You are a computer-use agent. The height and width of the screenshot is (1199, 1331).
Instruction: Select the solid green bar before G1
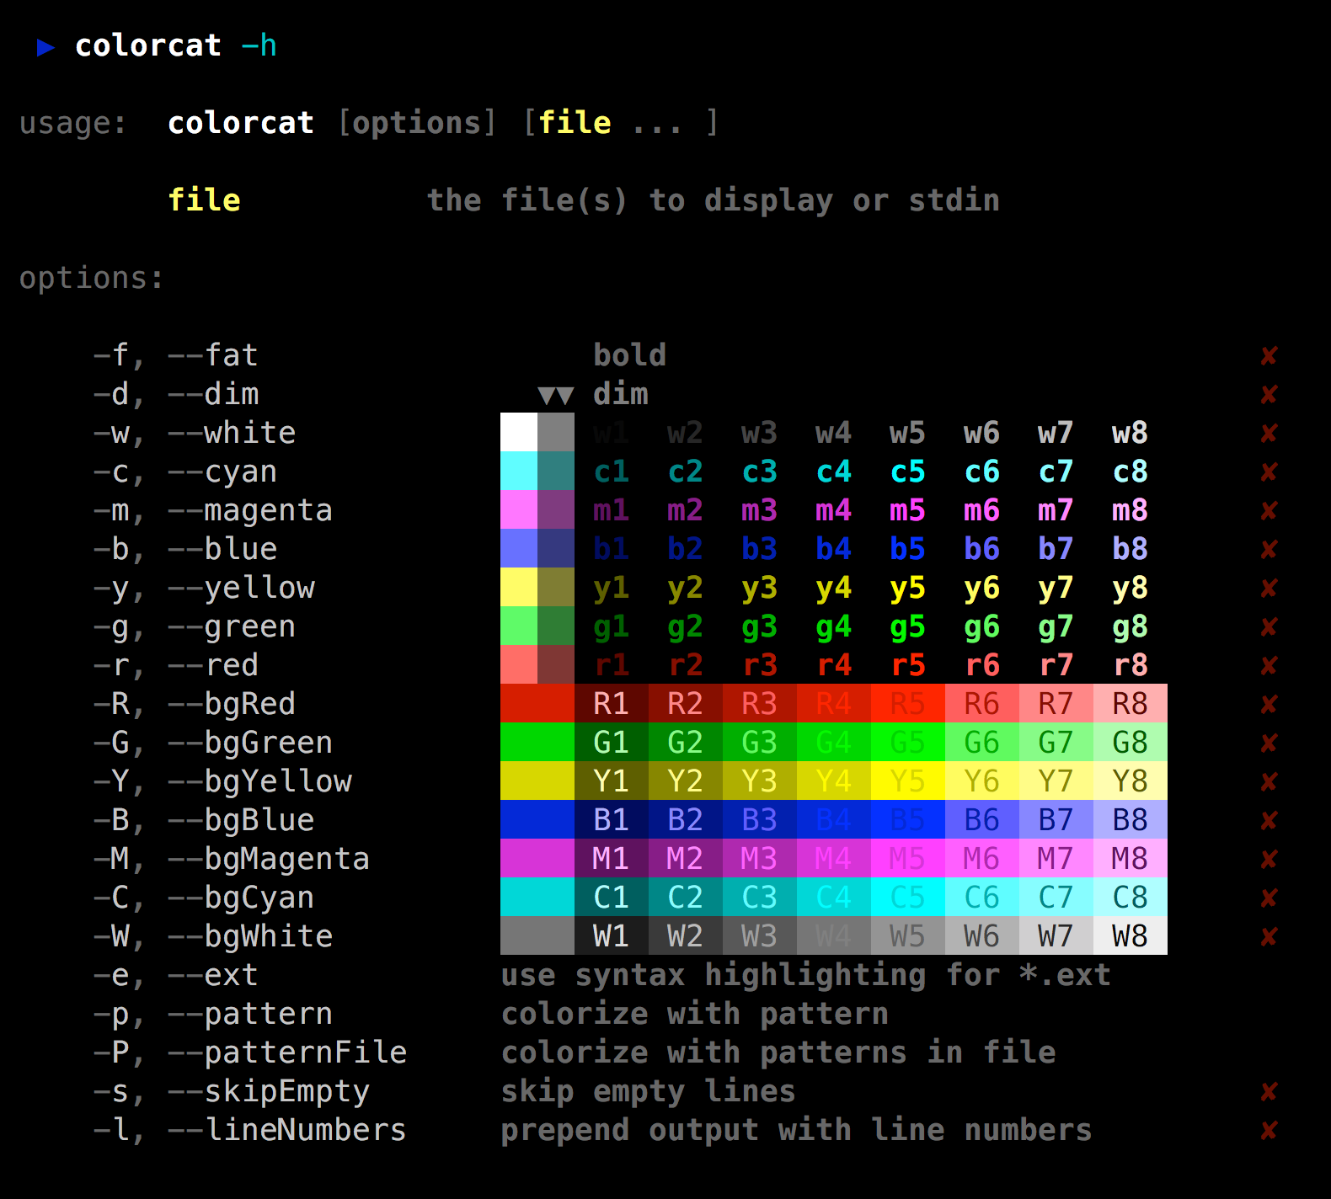(x=537, y=742)
